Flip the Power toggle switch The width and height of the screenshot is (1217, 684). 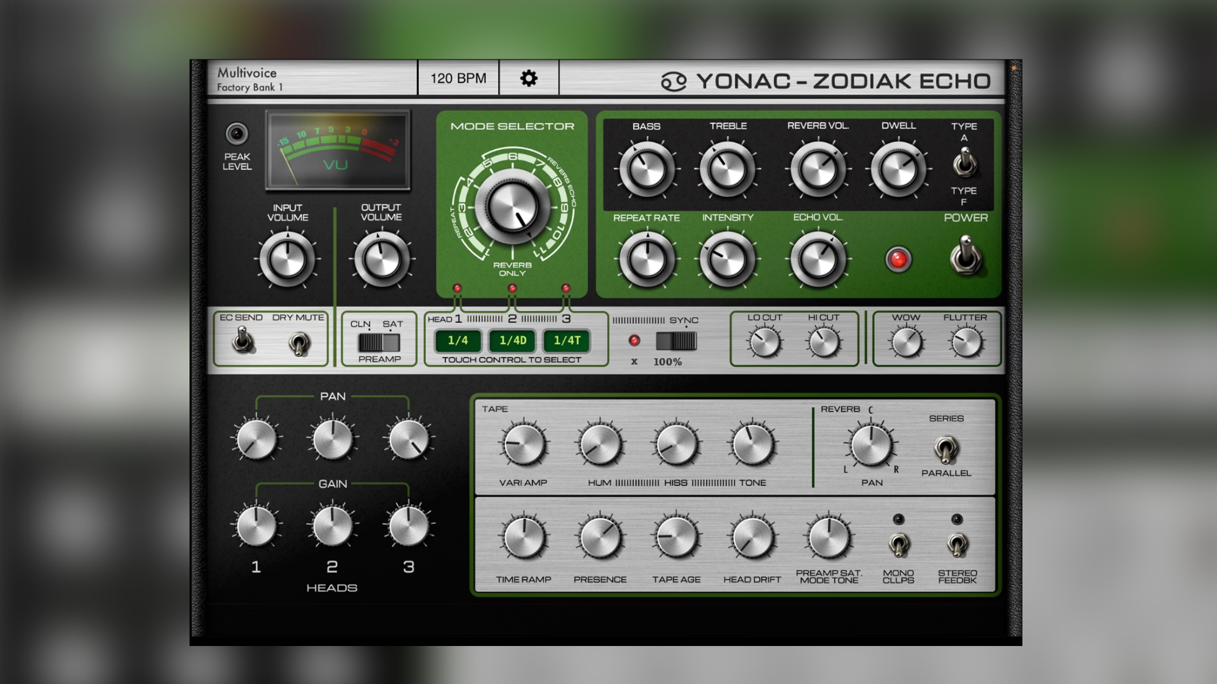click(966, 258)
